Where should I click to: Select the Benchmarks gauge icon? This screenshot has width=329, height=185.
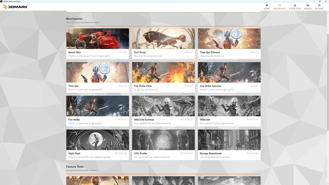(279, 5)
